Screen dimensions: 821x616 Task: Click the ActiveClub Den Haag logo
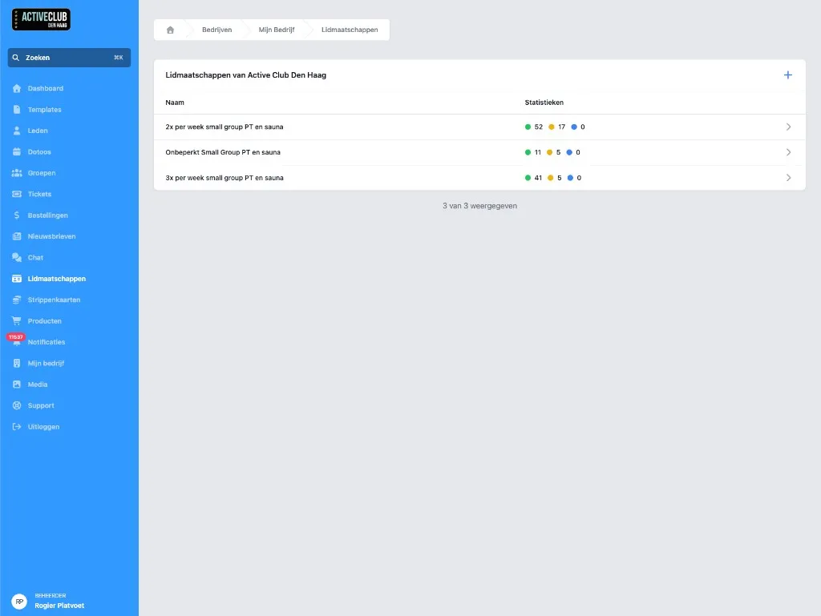[x=41, y=19]
